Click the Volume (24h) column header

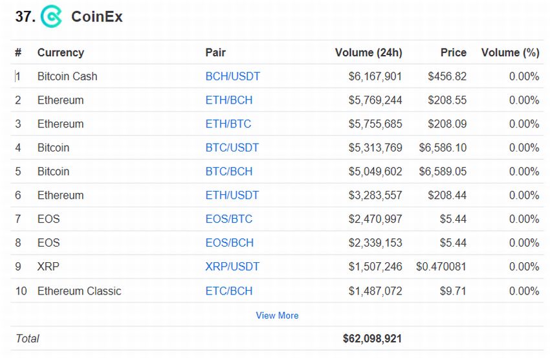coord(368,52)
